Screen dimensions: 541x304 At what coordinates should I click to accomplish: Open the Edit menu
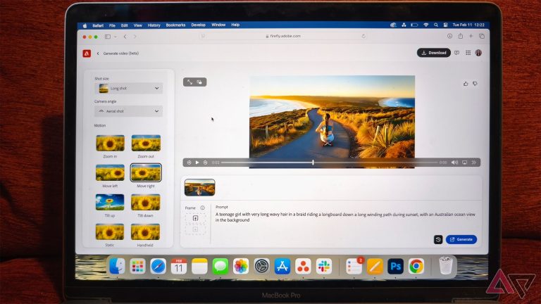(124, 25)
